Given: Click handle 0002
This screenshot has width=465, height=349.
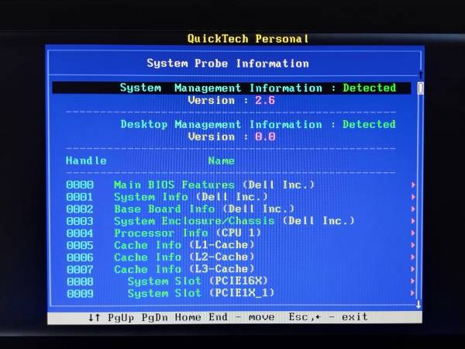Looking at the screenshot, I should [x=80, y=209].
